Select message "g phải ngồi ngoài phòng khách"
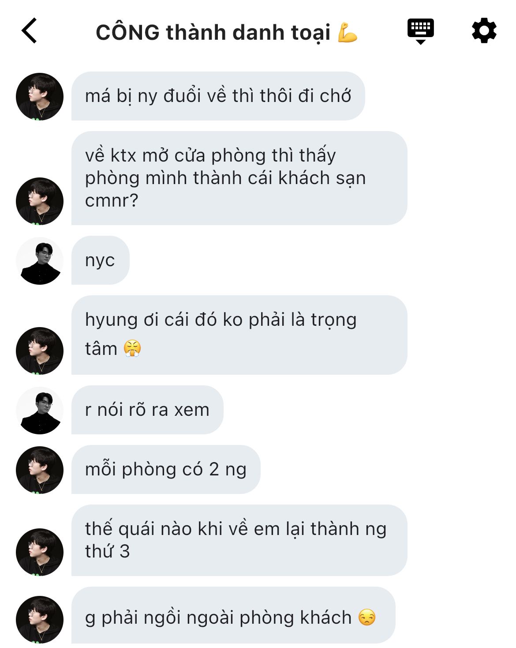Screen dimensions: 516x648 (x=233, y=615)
